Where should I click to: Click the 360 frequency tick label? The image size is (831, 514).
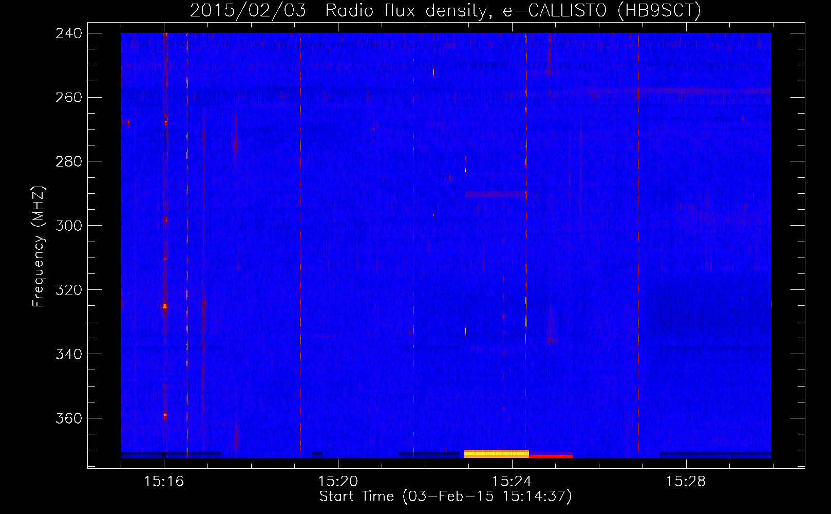point(69,419)
